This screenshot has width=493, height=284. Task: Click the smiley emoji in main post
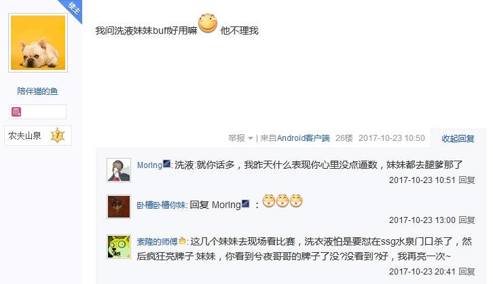coord(208,24)
